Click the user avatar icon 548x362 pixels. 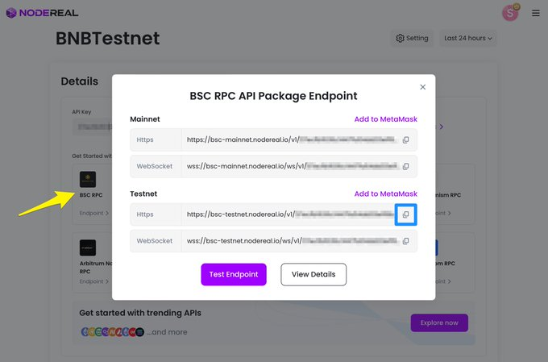[x=510, y=13]
